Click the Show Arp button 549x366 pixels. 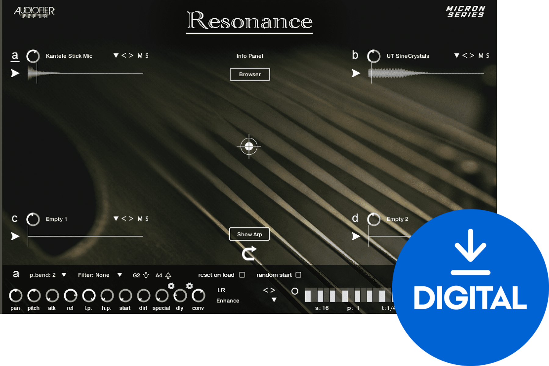pyautogui.click(x=249, y=234)
